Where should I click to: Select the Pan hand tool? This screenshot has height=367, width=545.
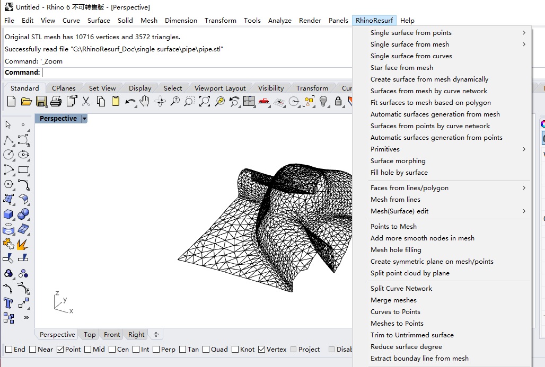point(145,101)
